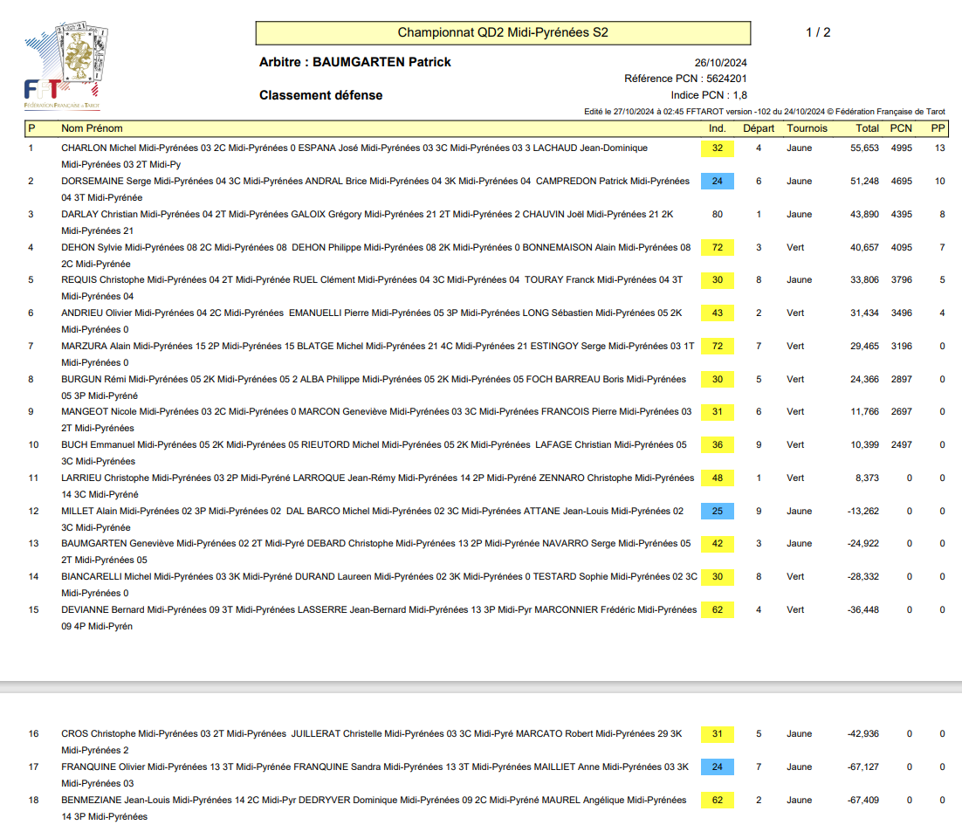Click Ind. value 80 in DARLAY row
The width and height of the screenshot is (962, 825).
[x=718, y=214]
